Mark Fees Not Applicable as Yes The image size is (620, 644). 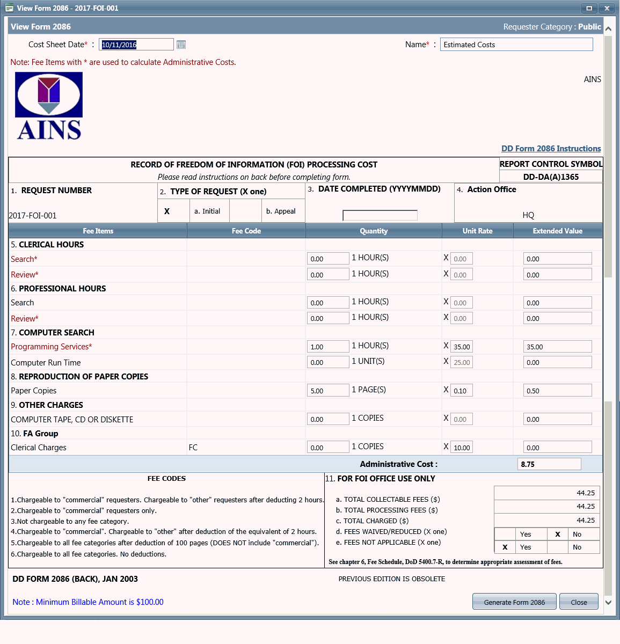coord(505,547)
